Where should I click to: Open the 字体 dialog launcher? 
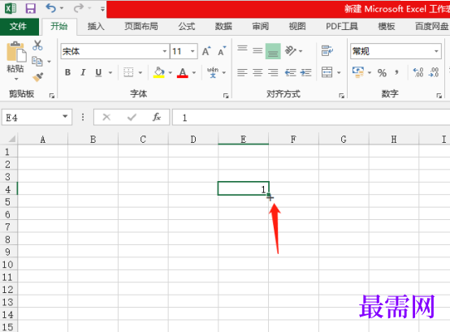[226, 96]
